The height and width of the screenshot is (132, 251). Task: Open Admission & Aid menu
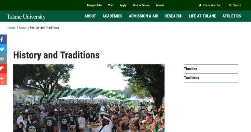pos(143,16)
